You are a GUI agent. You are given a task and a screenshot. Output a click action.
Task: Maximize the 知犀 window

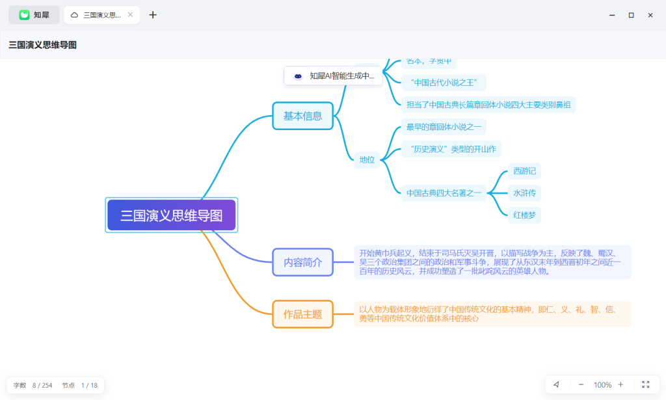tap(631, 15)
